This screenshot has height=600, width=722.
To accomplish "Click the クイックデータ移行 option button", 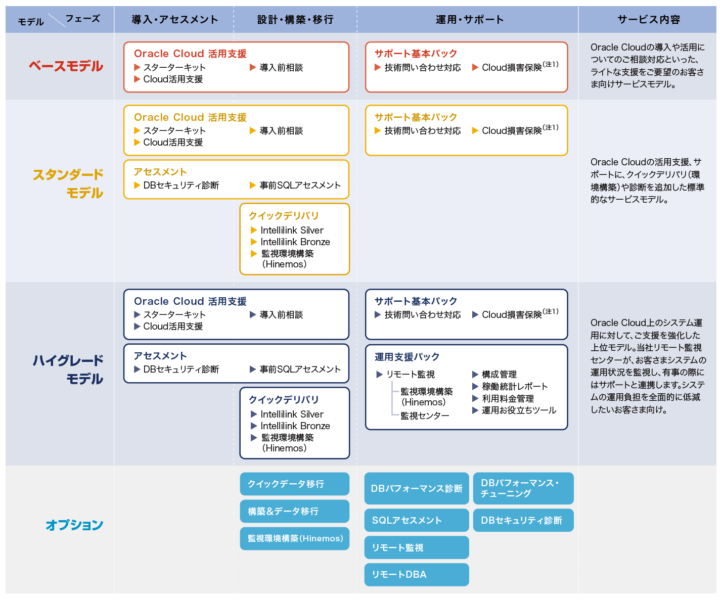I will tap(295, 484).
